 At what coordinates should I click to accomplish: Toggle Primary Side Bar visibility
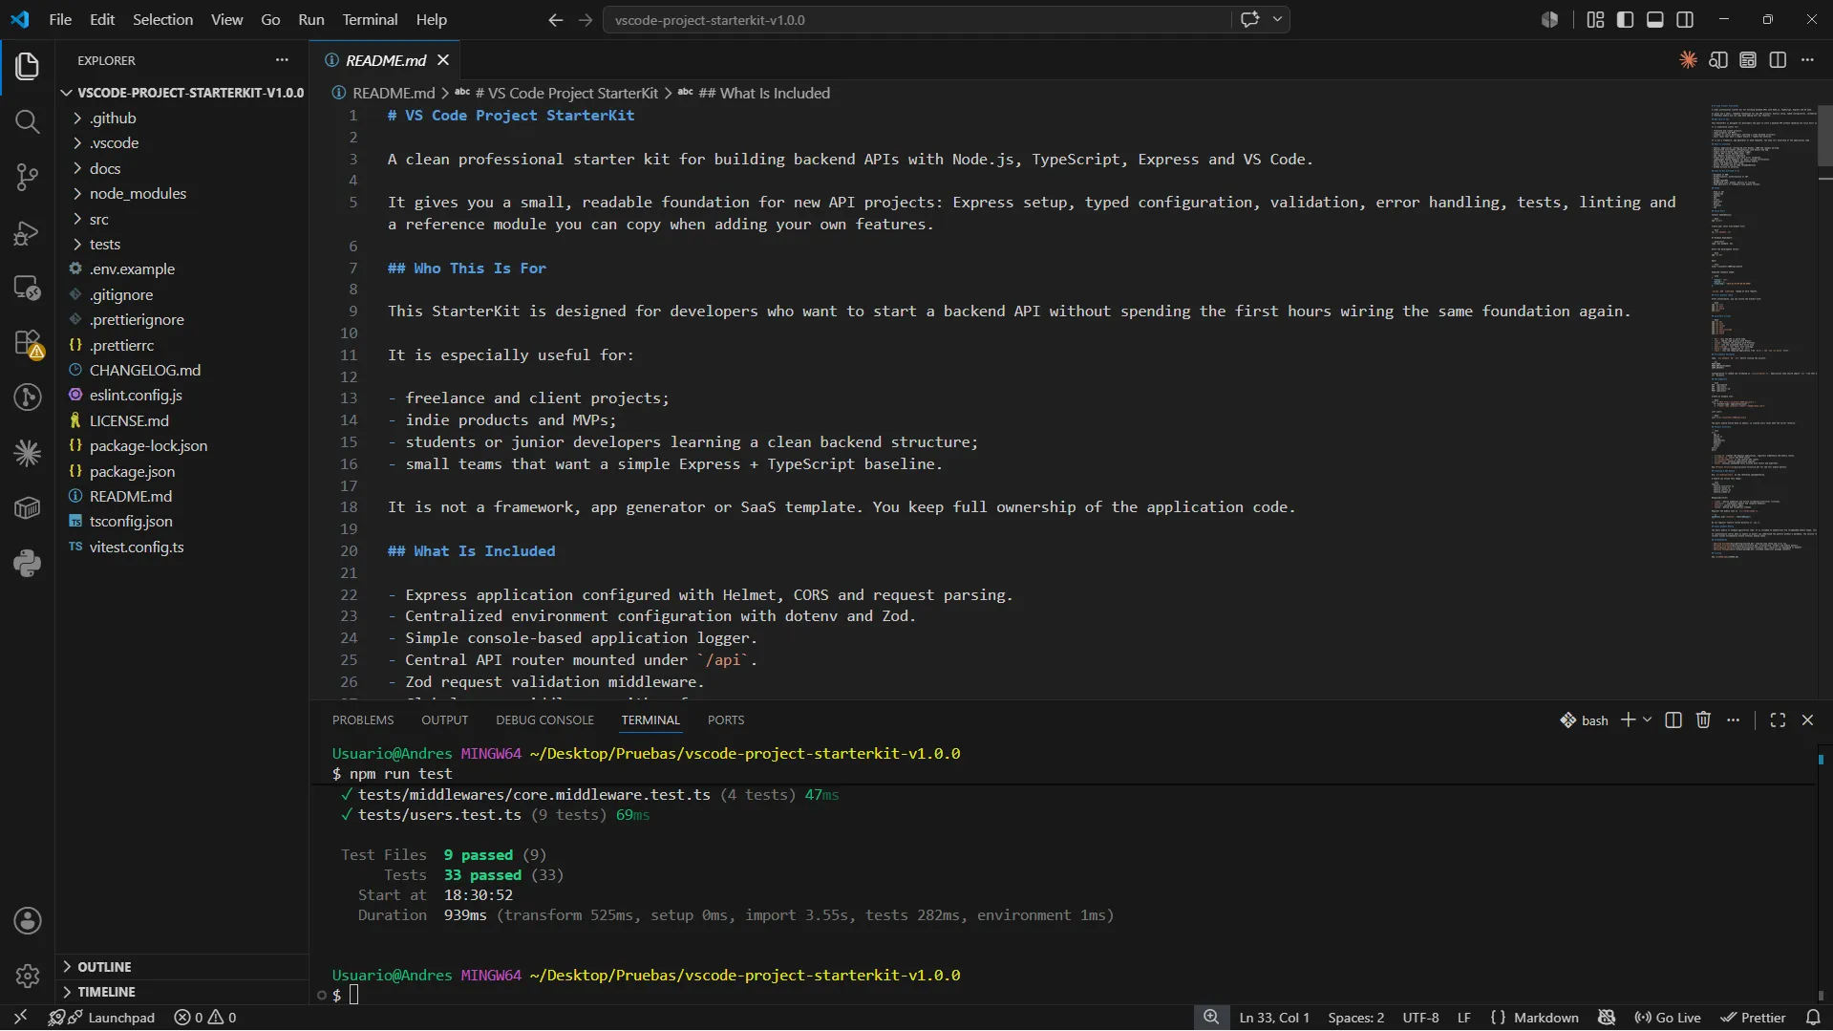click(1625, 19)
